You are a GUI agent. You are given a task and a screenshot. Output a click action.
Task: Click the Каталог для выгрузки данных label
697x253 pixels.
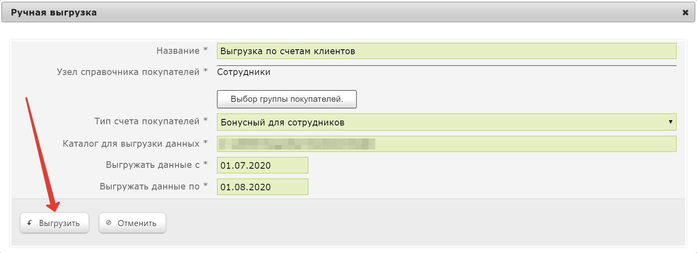pos(131,144)
